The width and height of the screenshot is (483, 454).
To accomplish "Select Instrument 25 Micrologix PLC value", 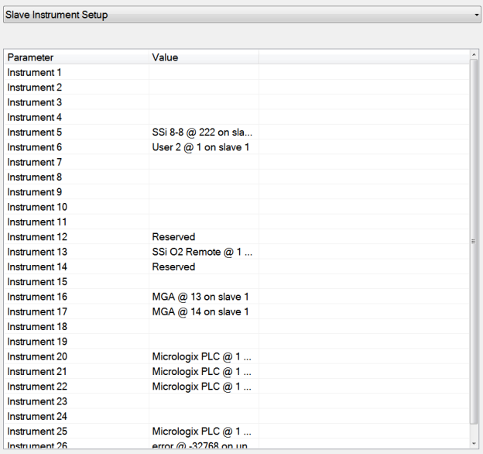I will [x=202, y=431].
